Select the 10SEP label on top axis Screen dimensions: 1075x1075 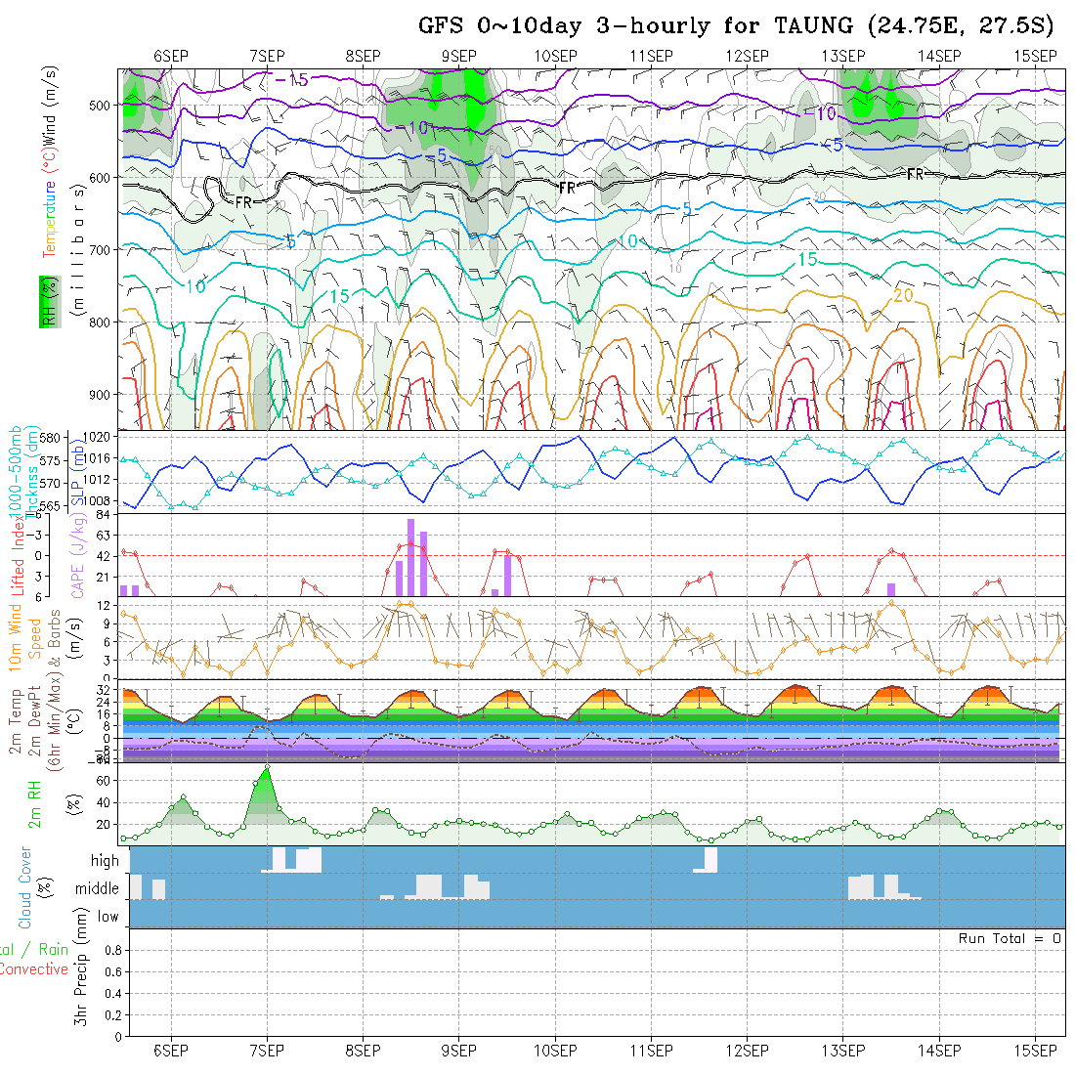click(x=555, y=56)
